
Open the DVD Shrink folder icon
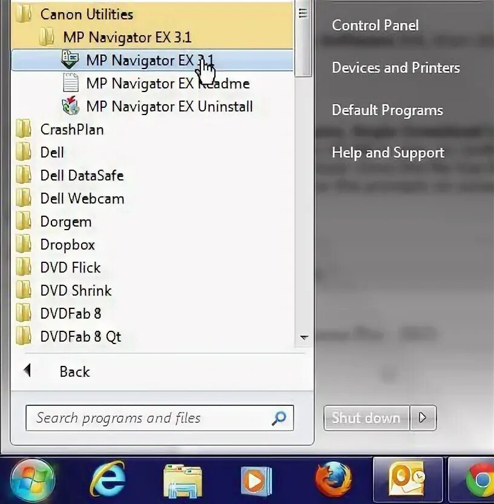tap(24, 290)
